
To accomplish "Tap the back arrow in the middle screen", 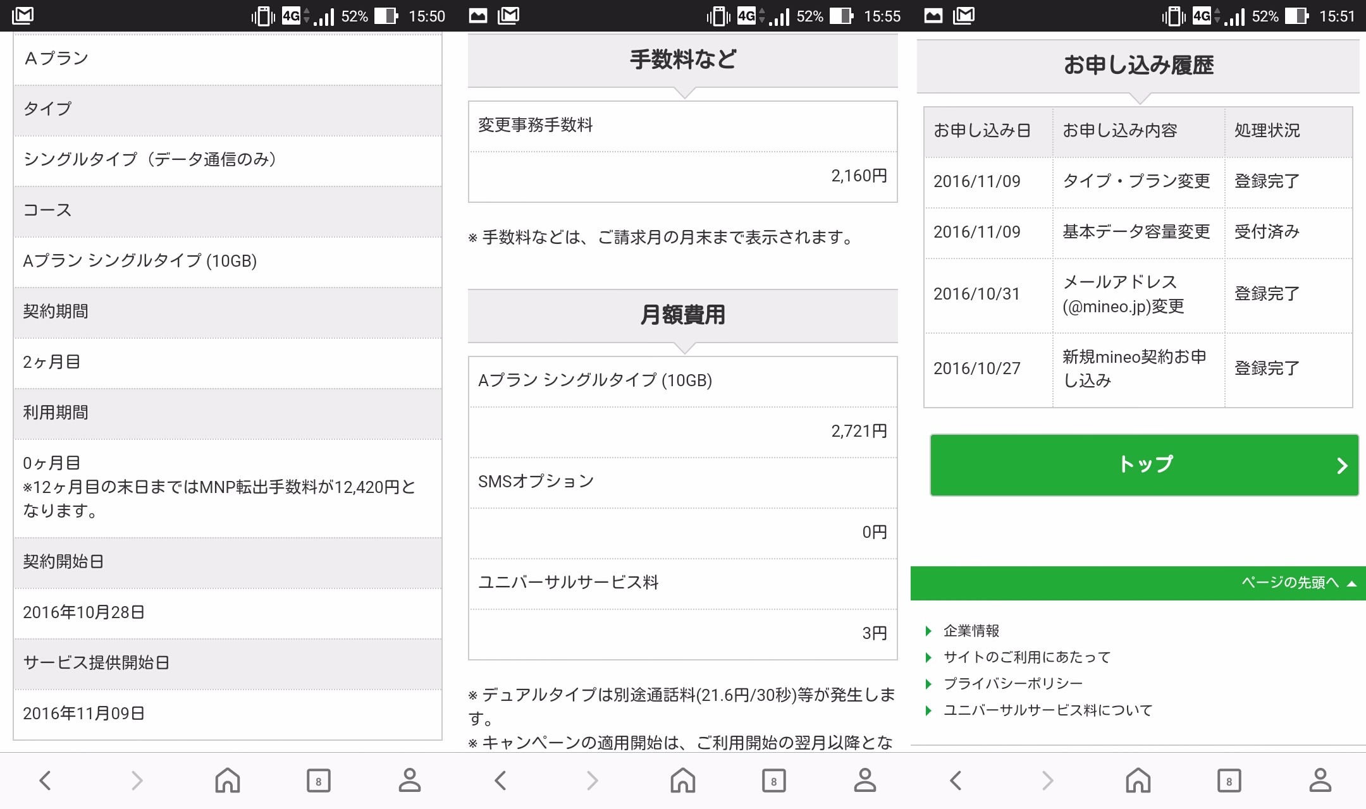I will [500, 781].
